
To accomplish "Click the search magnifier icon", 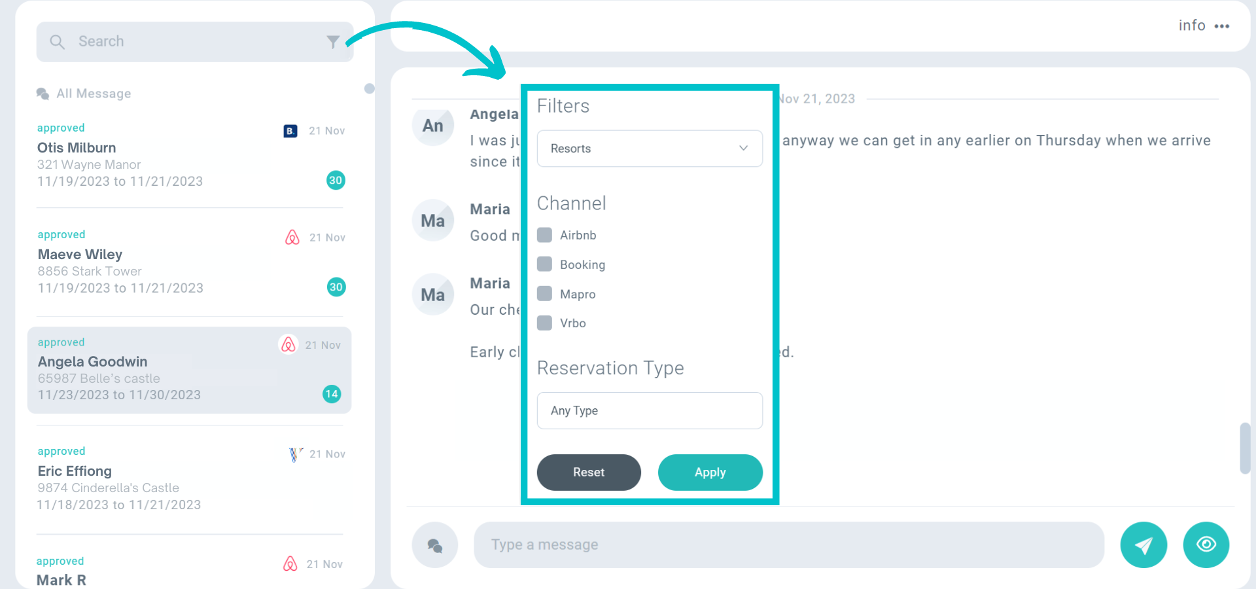I will 58,42.
